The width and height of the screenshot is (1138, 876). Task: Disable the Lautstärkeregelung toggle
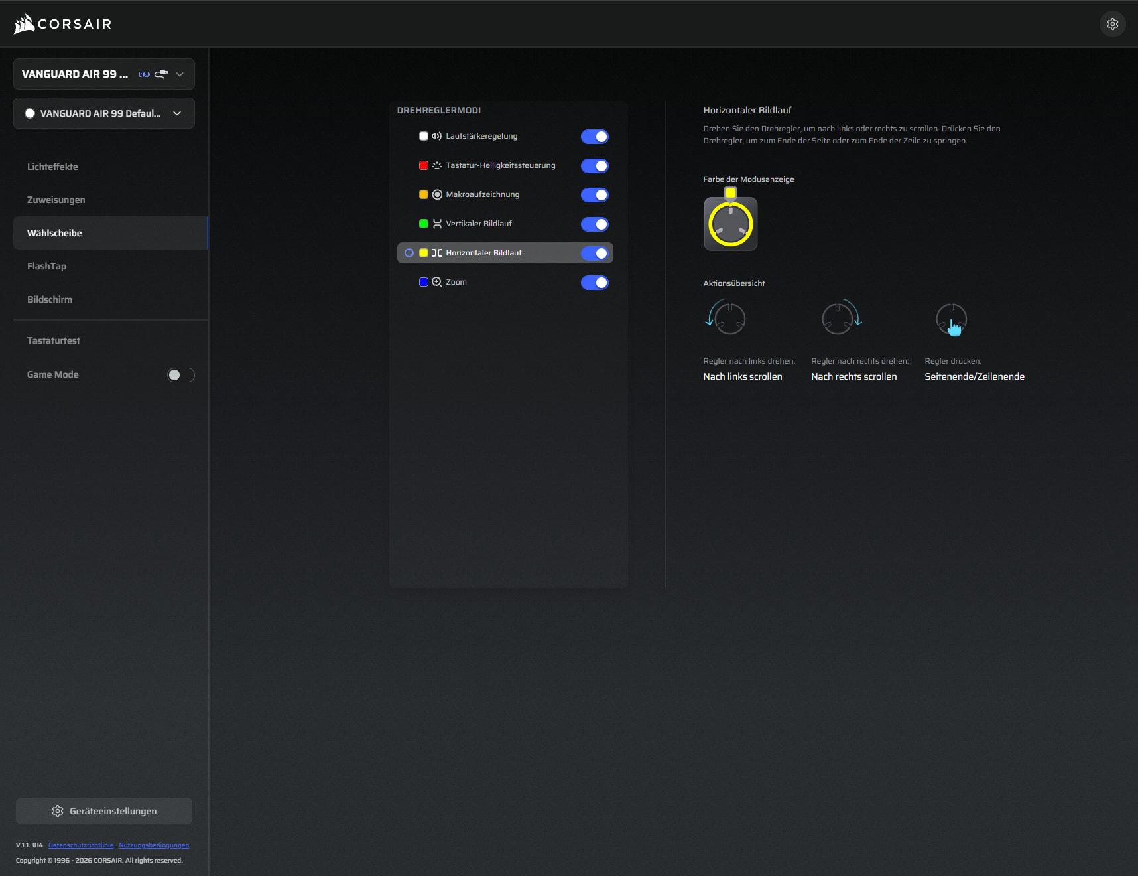pos(594,137)
